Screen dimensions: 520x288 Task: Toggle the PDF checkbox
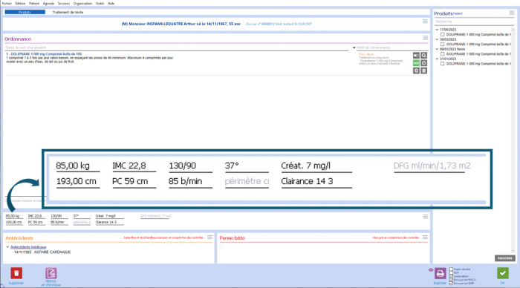pyautogui.click(x=452, y=272)
